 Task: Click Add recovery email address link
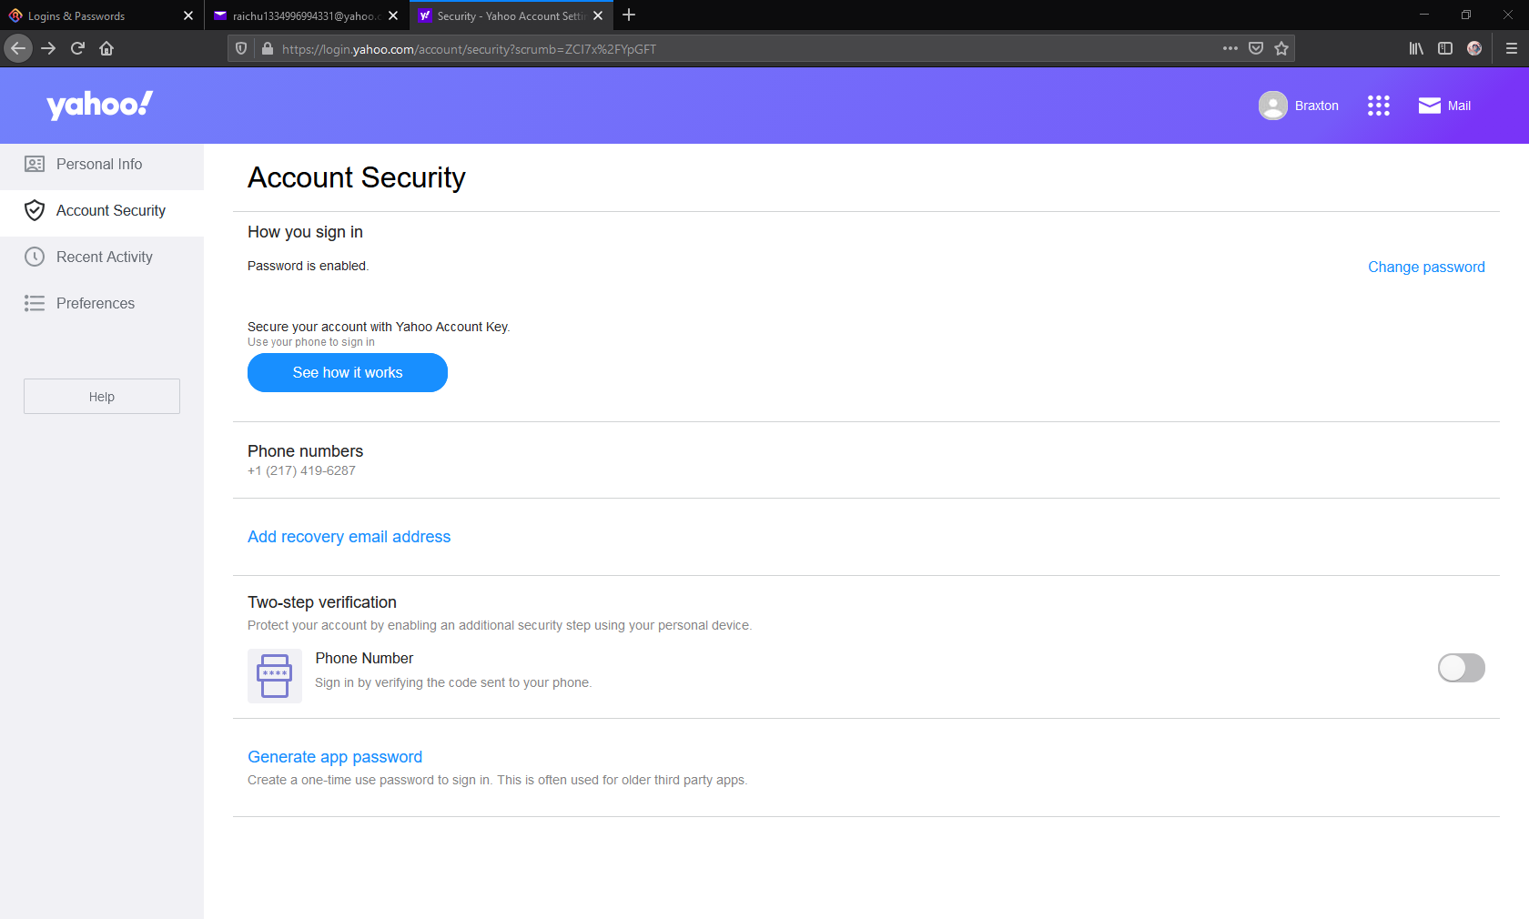coord(349,537)
